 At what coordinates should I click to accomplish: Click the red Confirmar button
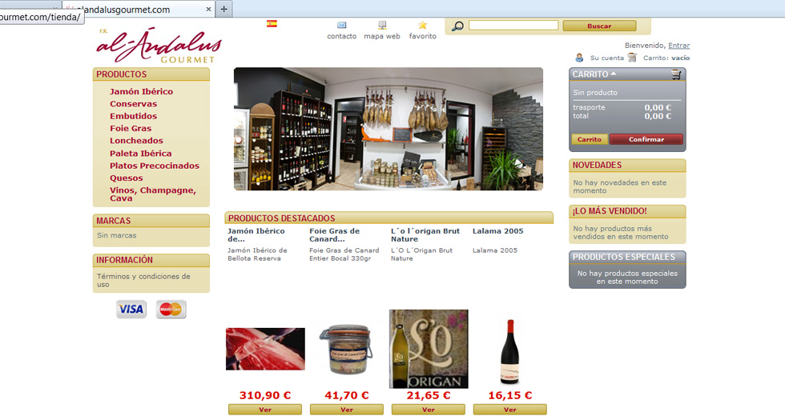coord(646,139)
